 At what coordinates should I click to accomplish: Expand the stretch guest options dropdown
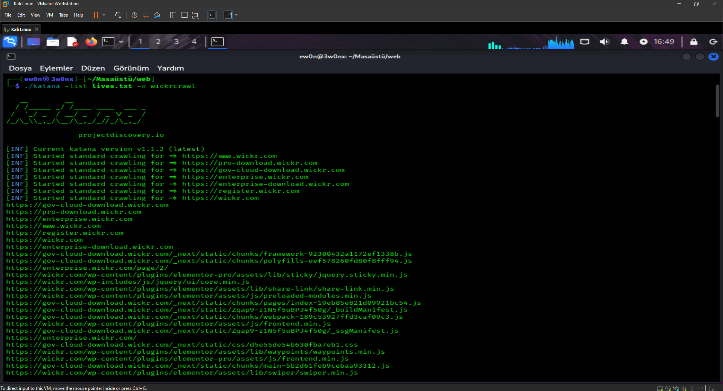click(x=236, y=15)
